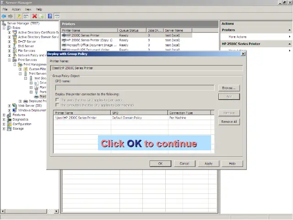Click the gray Forward arrow toolbar icon
The width and height of the screenshot is (293, 220).
tap(11, 16)
